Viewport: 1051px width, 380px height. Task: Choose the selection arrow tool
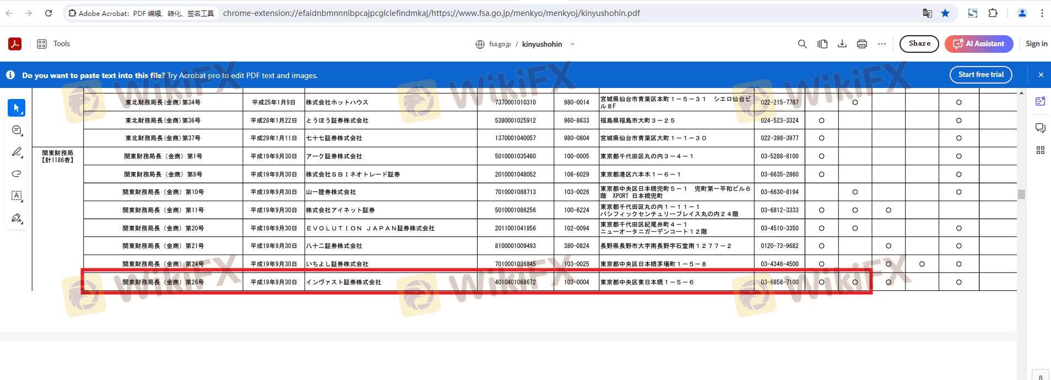click(17, 108)
